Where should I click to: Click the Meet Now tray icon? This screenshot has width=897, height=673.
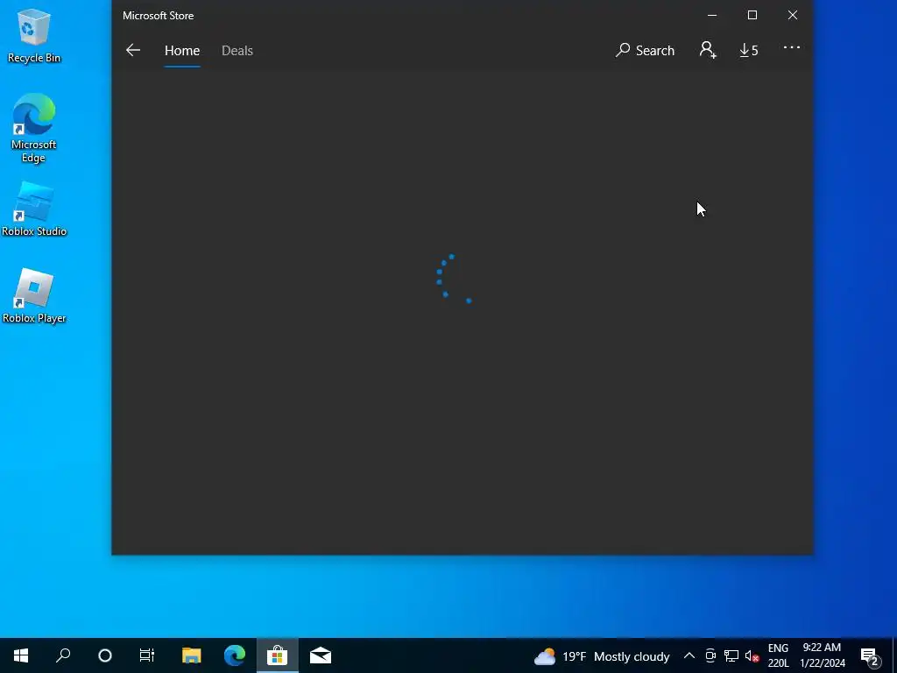pos(710,655)
